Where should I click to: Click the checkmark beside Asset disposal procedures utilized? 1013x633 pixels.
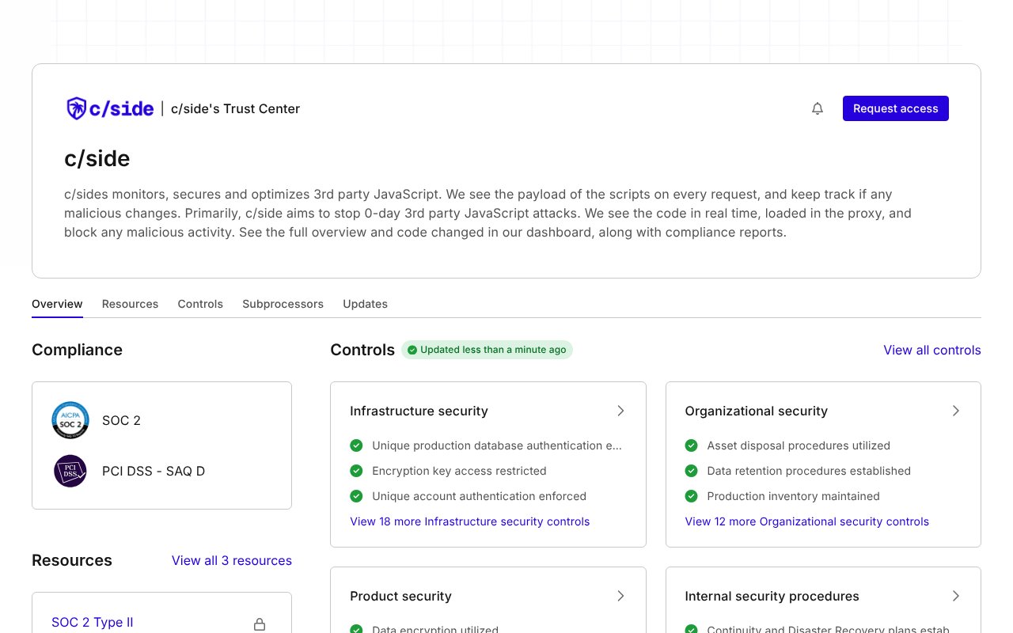(x=691, y=445)
